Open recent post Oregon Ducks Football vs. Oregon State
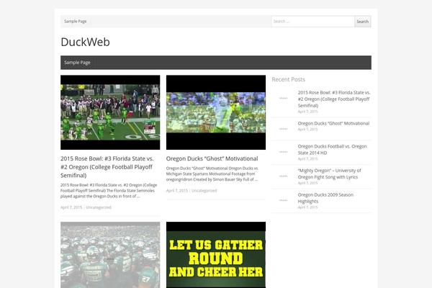Image resolution: width=432 pixels, height=288 pixels. [332, 149]
